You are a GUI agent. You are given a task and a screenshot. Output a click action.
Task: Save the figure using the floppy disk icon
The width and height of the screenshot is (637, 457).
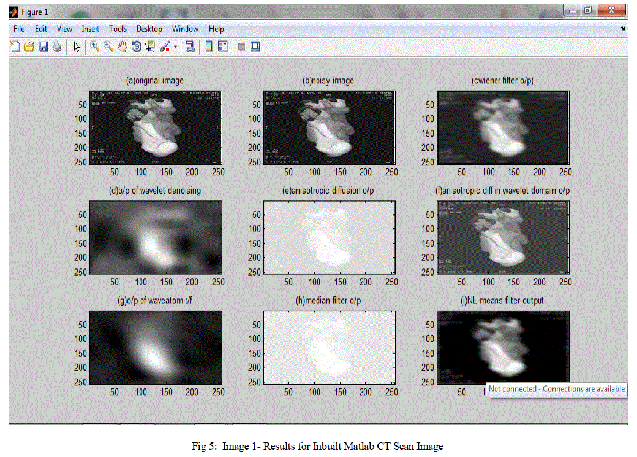tap(43, 47)
